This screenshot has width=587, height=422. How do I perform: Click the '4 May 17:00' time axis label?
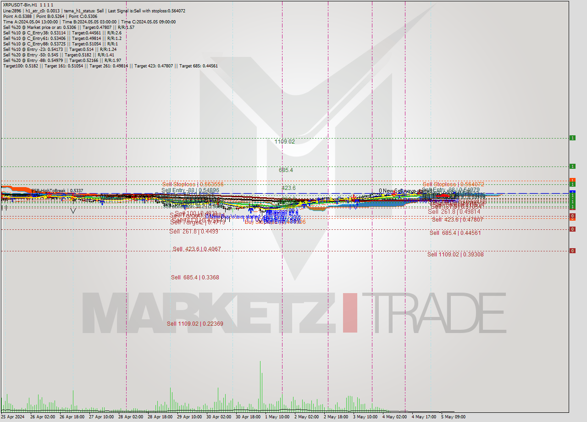point(424,417)
